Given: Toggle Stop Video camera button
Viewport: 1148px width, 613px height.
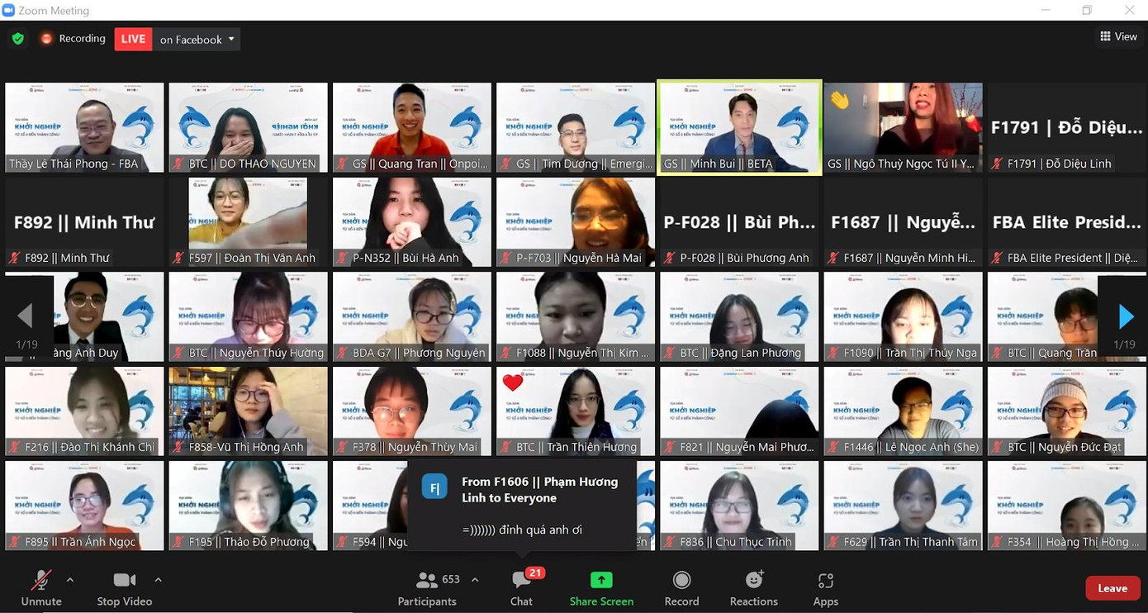Looking at the screenshot, I should [125, 581].
